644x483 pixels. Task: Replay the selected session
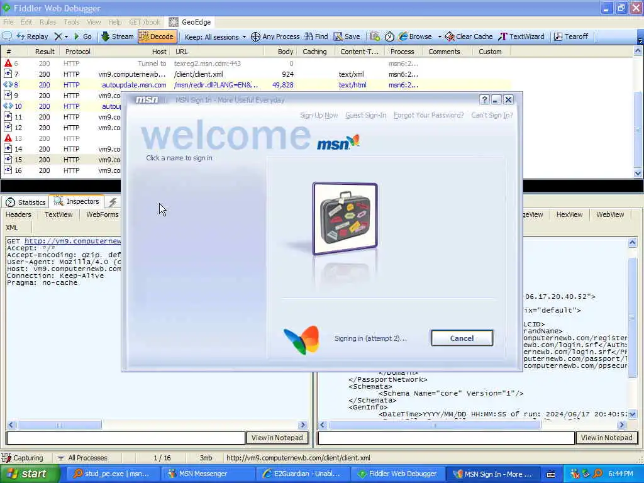(x=33, y=36)
